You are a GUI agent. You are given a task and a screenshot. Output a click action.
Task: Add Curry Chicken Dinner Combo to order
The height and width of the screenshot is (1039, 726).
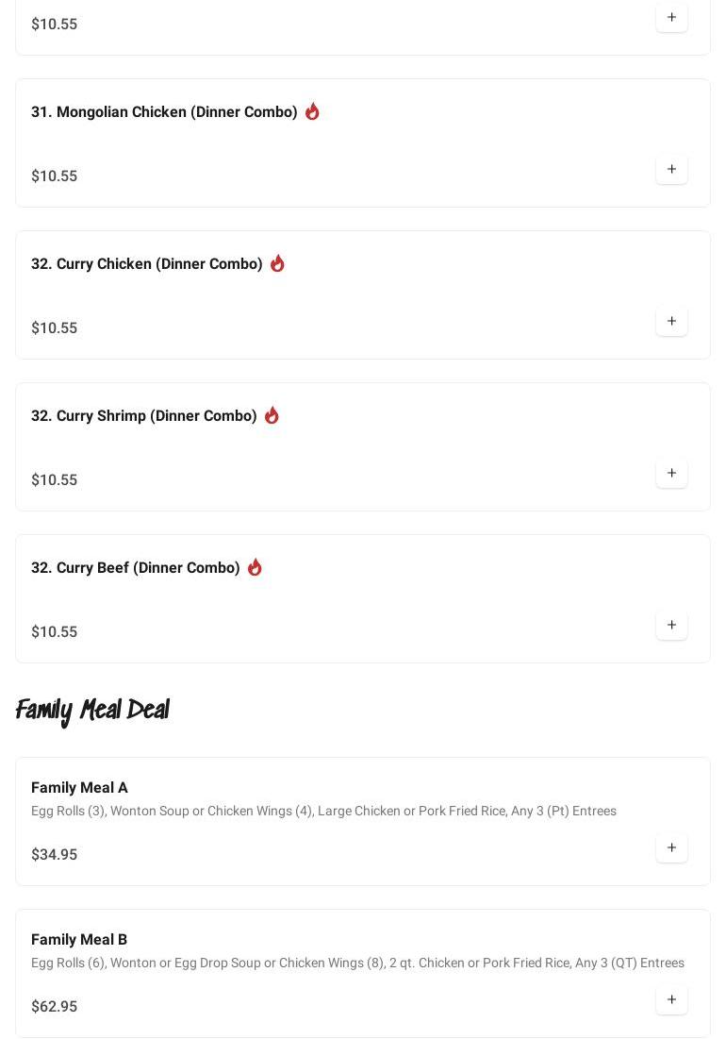point(671,322)
